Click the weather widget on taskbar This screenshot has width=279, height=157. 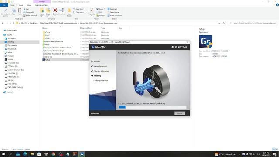coord(225,154)
